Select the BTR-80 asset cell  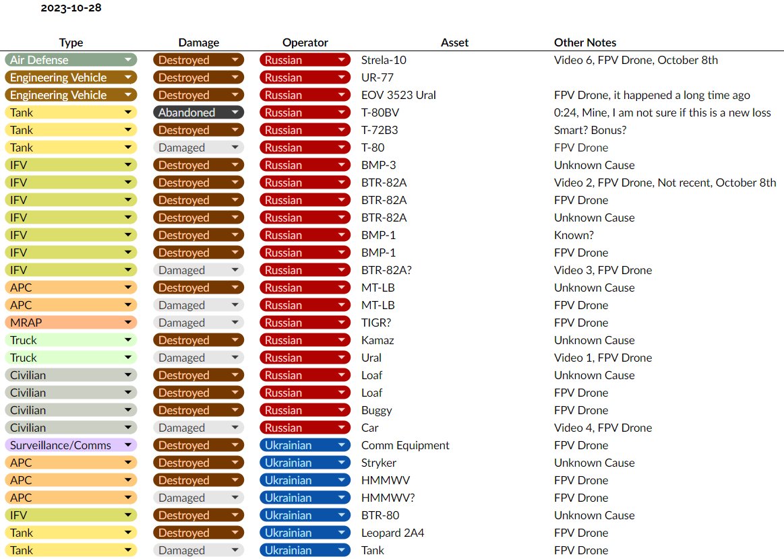tap(380, 515)
